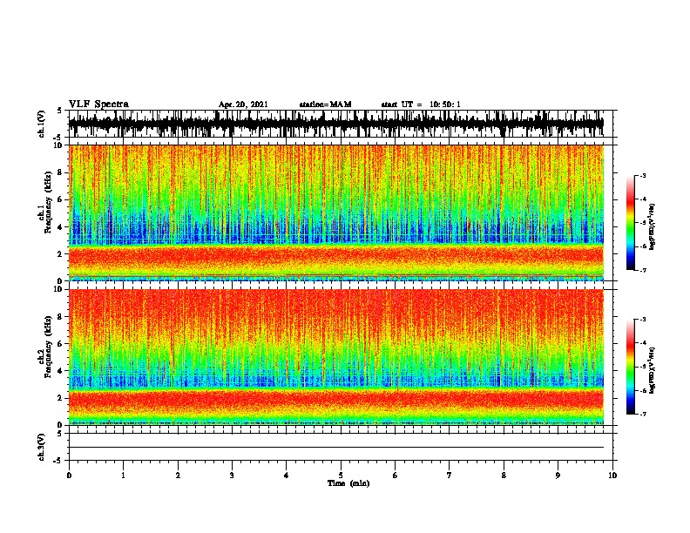Click the ch.1 frequency tick label "6"
This screenshot has height=533, width=690.
point(61,199)
